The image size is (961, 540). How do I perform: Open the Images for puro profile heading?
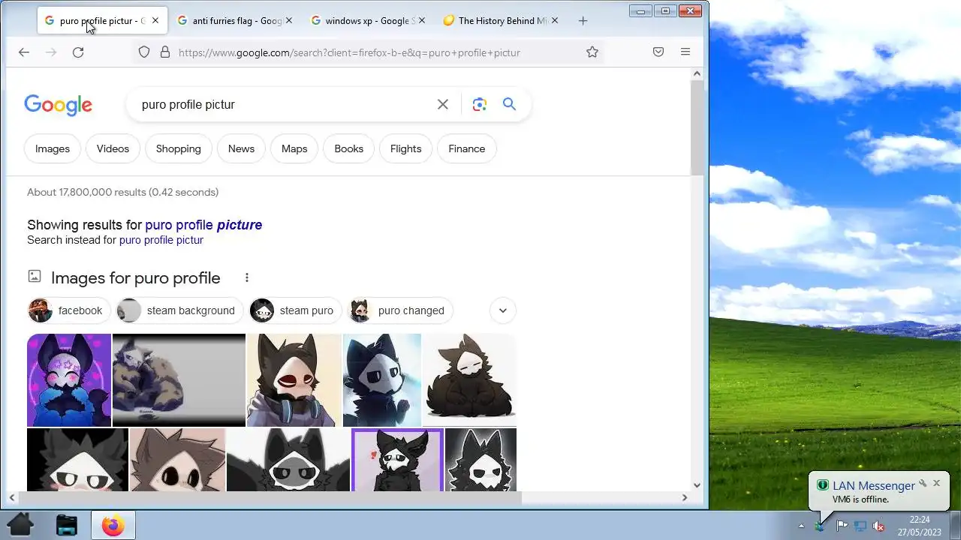coord(136,278)
